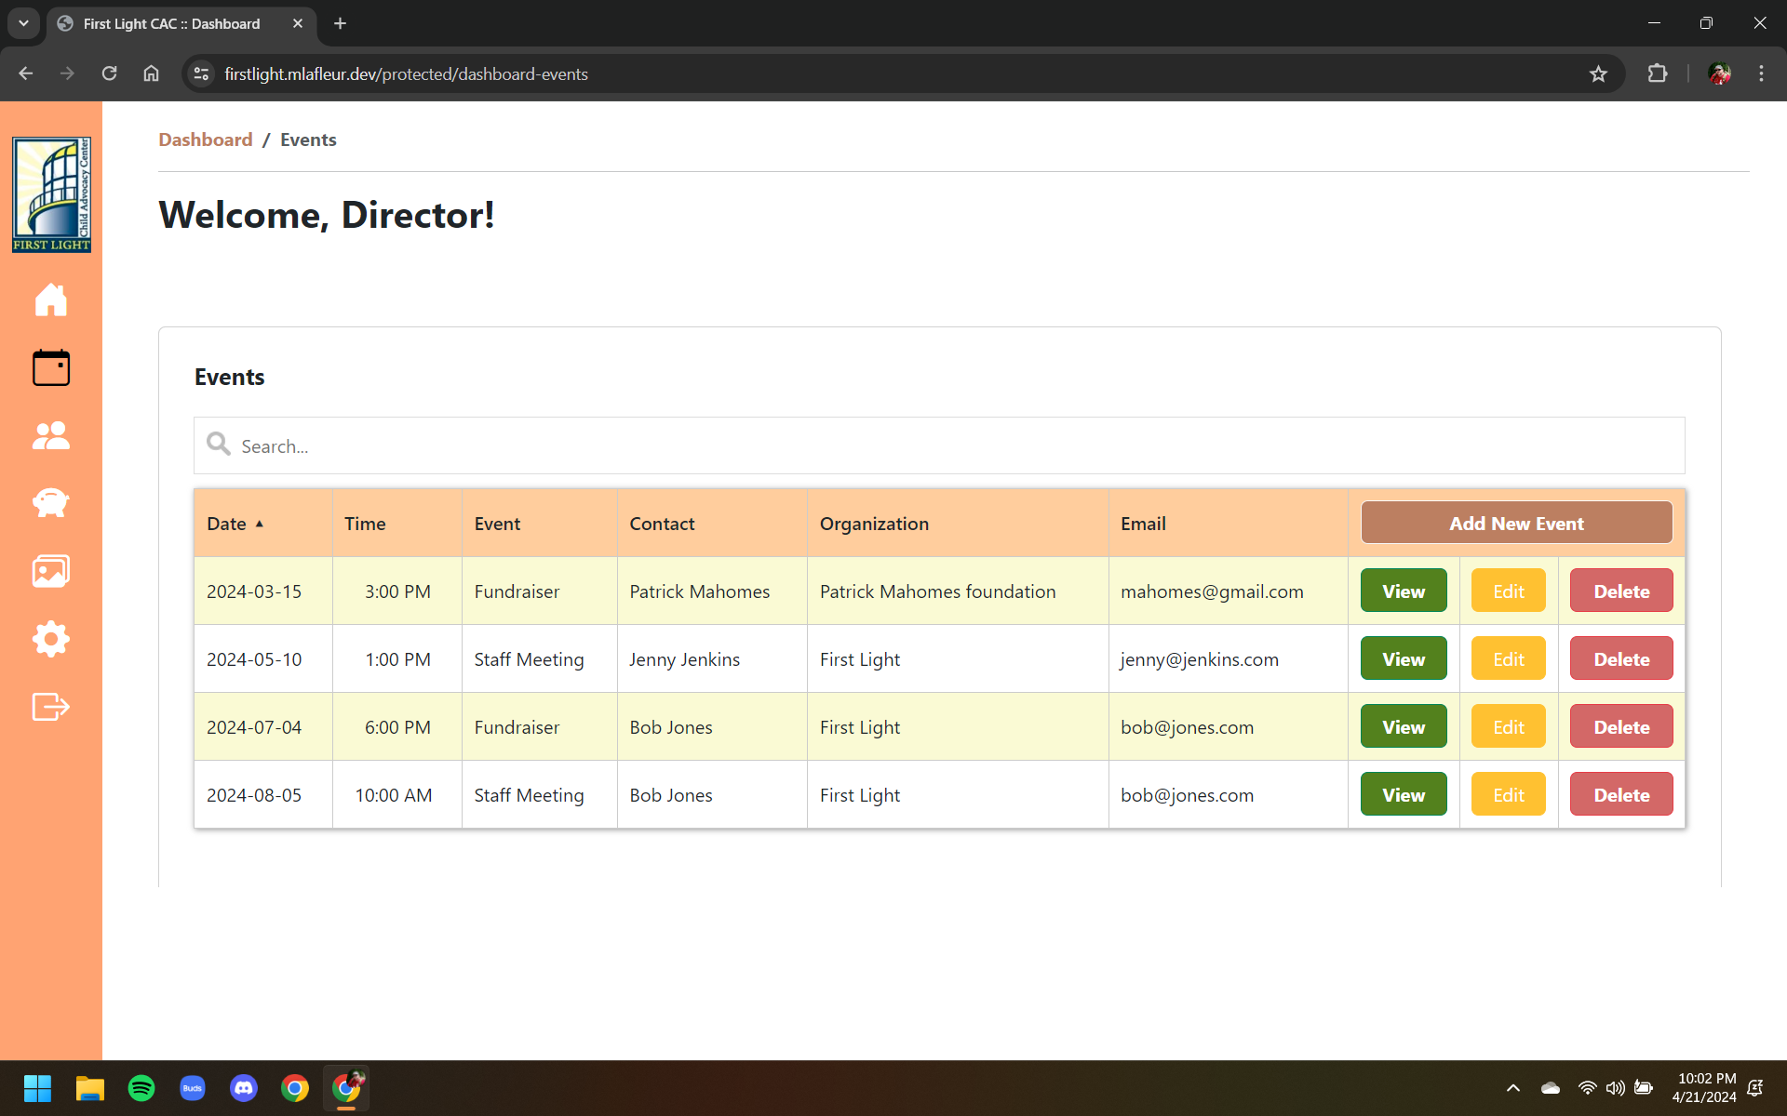The width and height of the screenshot is (1787, 1116).
Task: Click the piggy bank donations icon
Action: point(51,503)
